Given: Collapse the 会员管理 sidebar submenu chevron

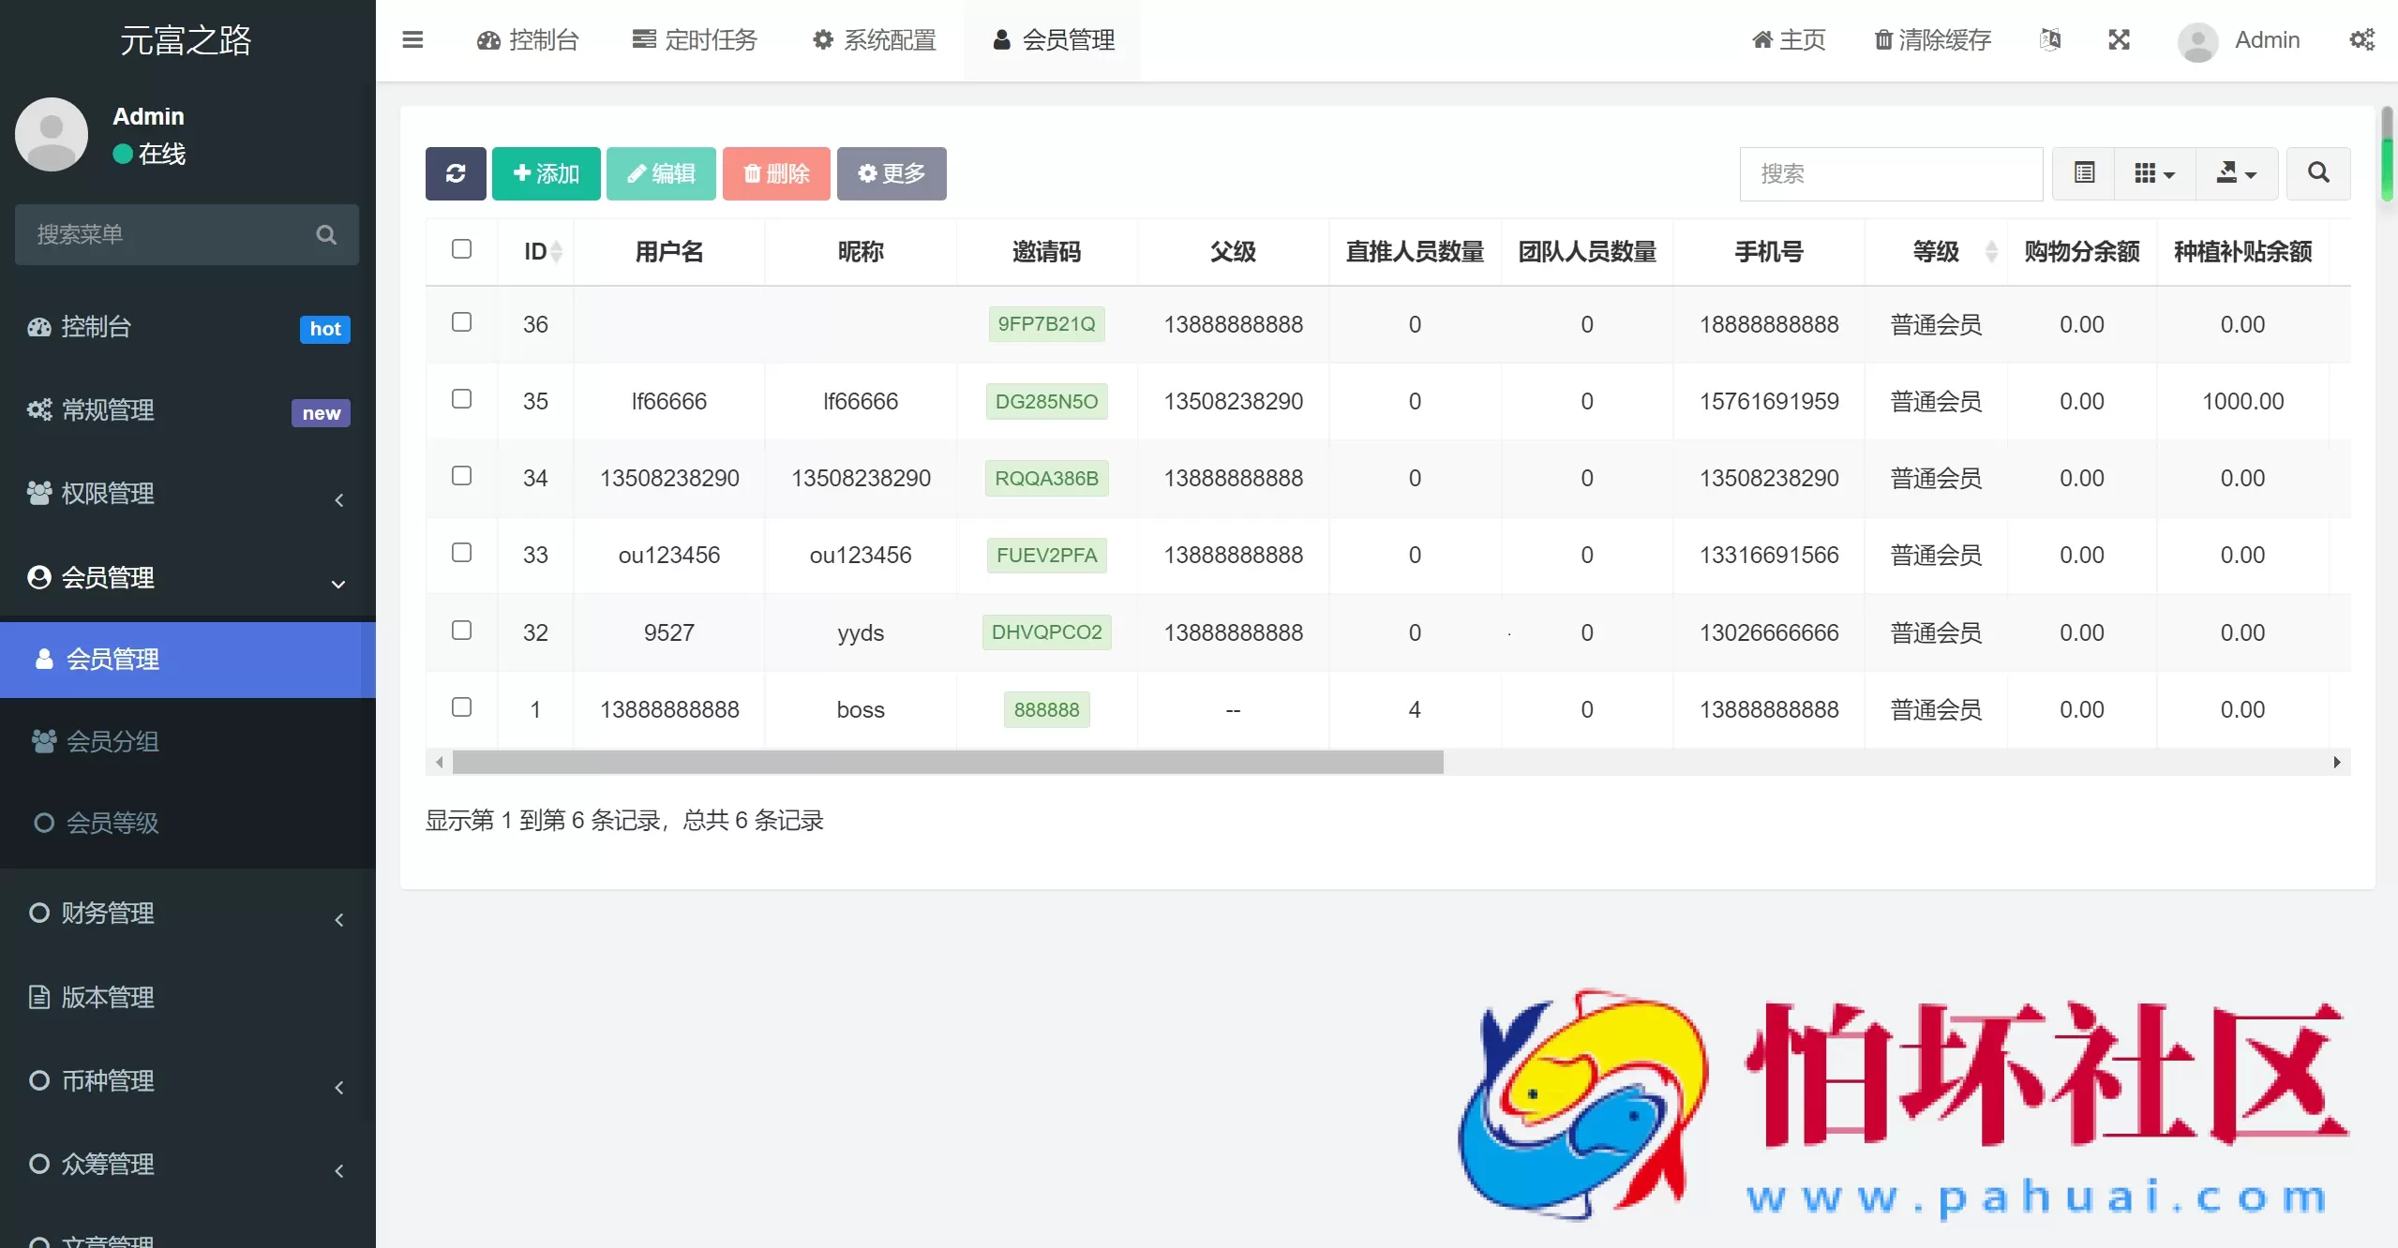Looking at the screenshot, I should [x=337, y=584].
